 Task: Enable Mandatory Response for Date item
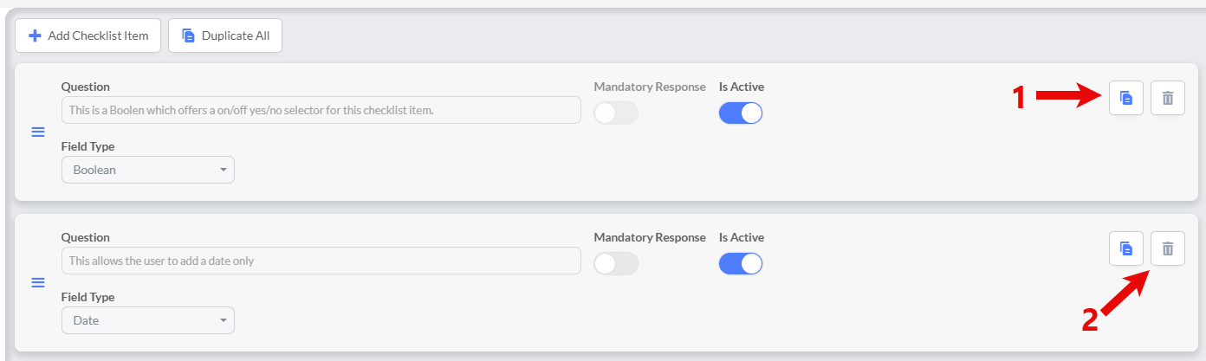tap(615, 264)
